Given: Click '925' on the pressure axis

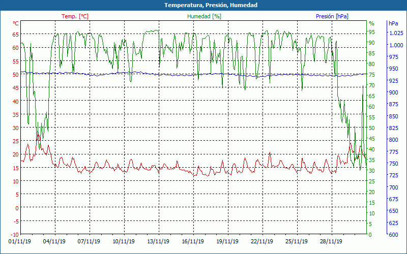Looking at the screenshot, I should [x=394, y=81].
